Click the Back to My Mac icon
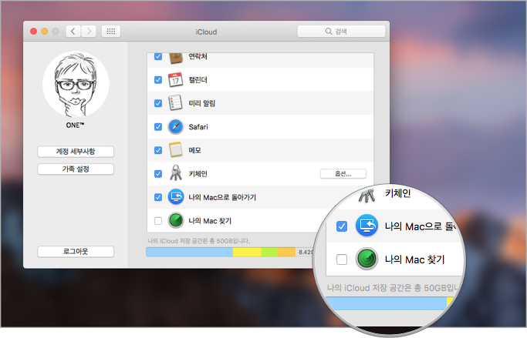Image resolution: width=527 pixels, height=338 pixels. tap(176, 197)
